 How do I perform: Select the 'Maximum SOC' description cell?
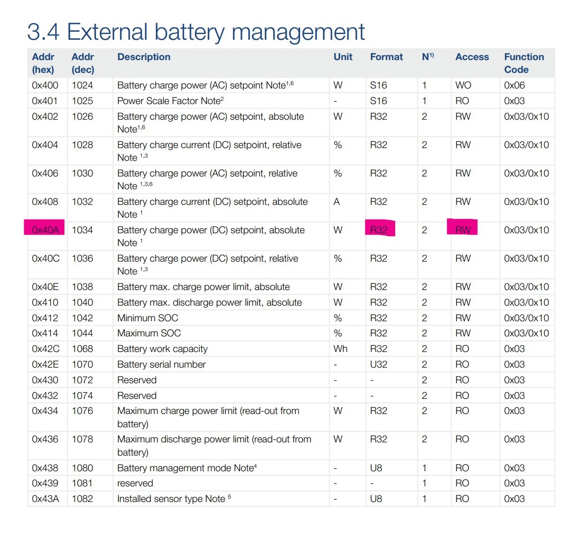149,333
